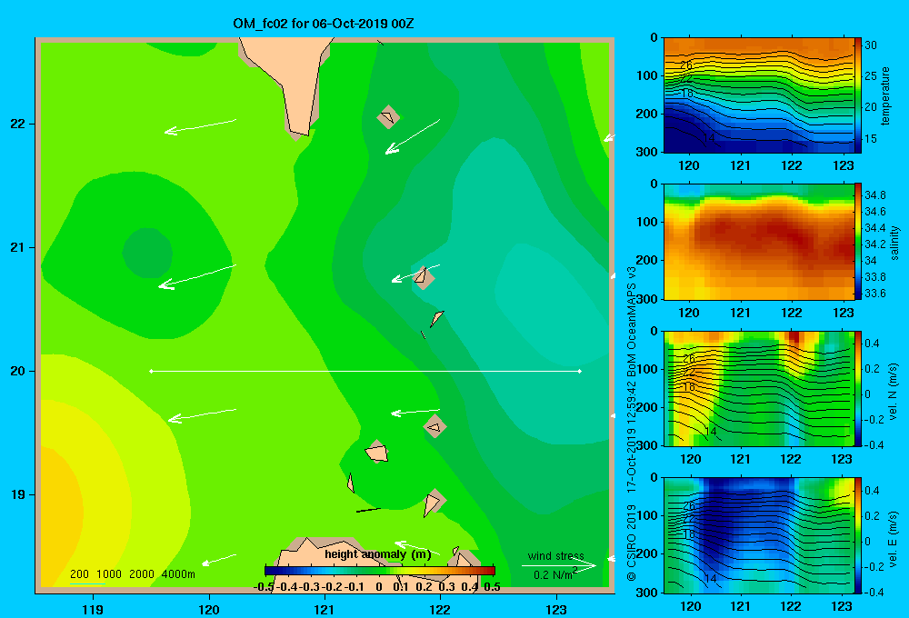
Task: Click latitude label 19 on main map axis
Action: click(18, 494)
